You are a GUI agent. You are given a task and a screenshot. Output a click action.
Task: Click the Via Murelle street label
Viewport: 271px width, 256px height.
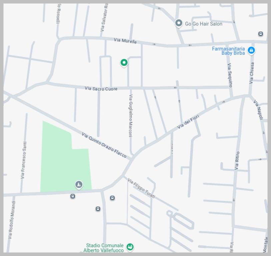(x=125, y=41)
